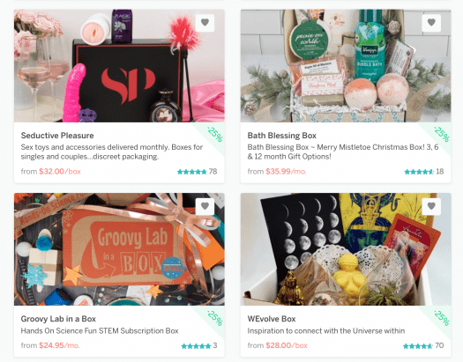
Task: Click Seductive Pleasure -25% discount ribbon
Action: click(x=212, y=137)
